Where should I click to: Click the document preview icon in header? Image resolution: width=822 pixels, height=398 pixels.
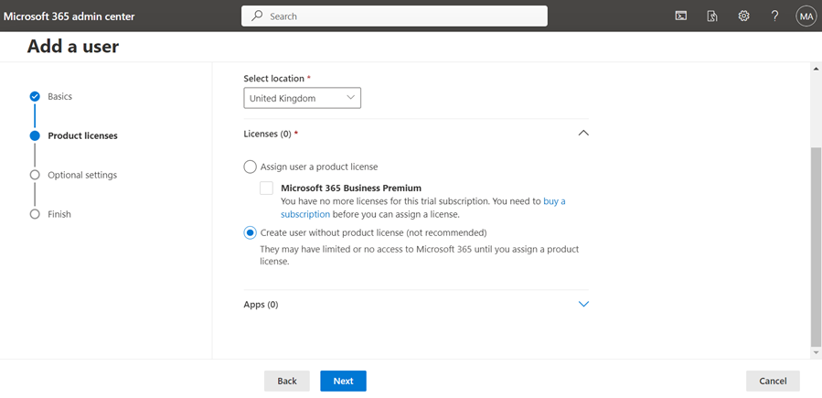coord(712,16)
